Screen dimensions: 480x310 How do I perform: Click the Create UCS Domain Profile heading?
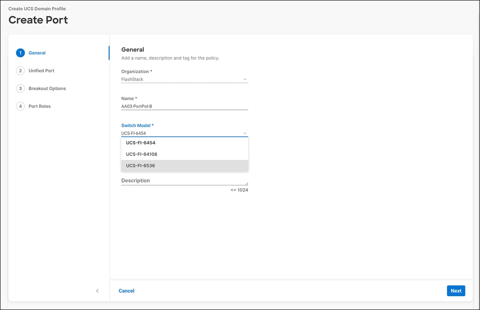tap(37, 8)
